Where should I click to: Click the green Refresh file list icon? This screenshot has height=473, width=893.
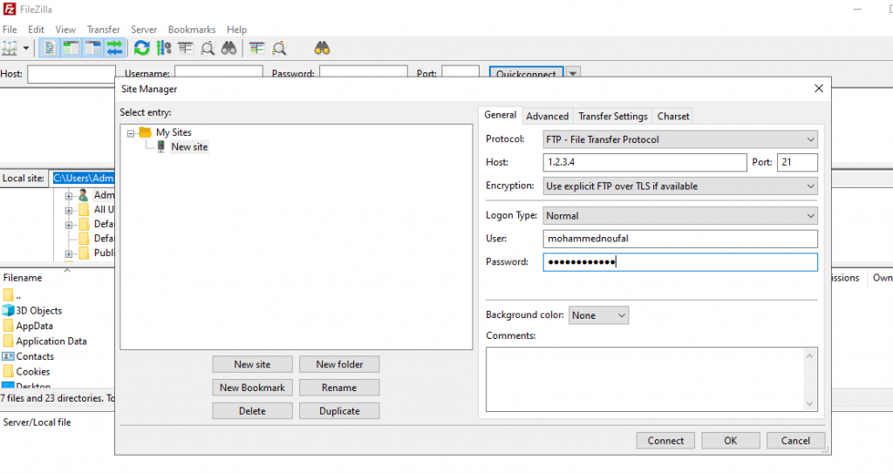click(141, 49)
